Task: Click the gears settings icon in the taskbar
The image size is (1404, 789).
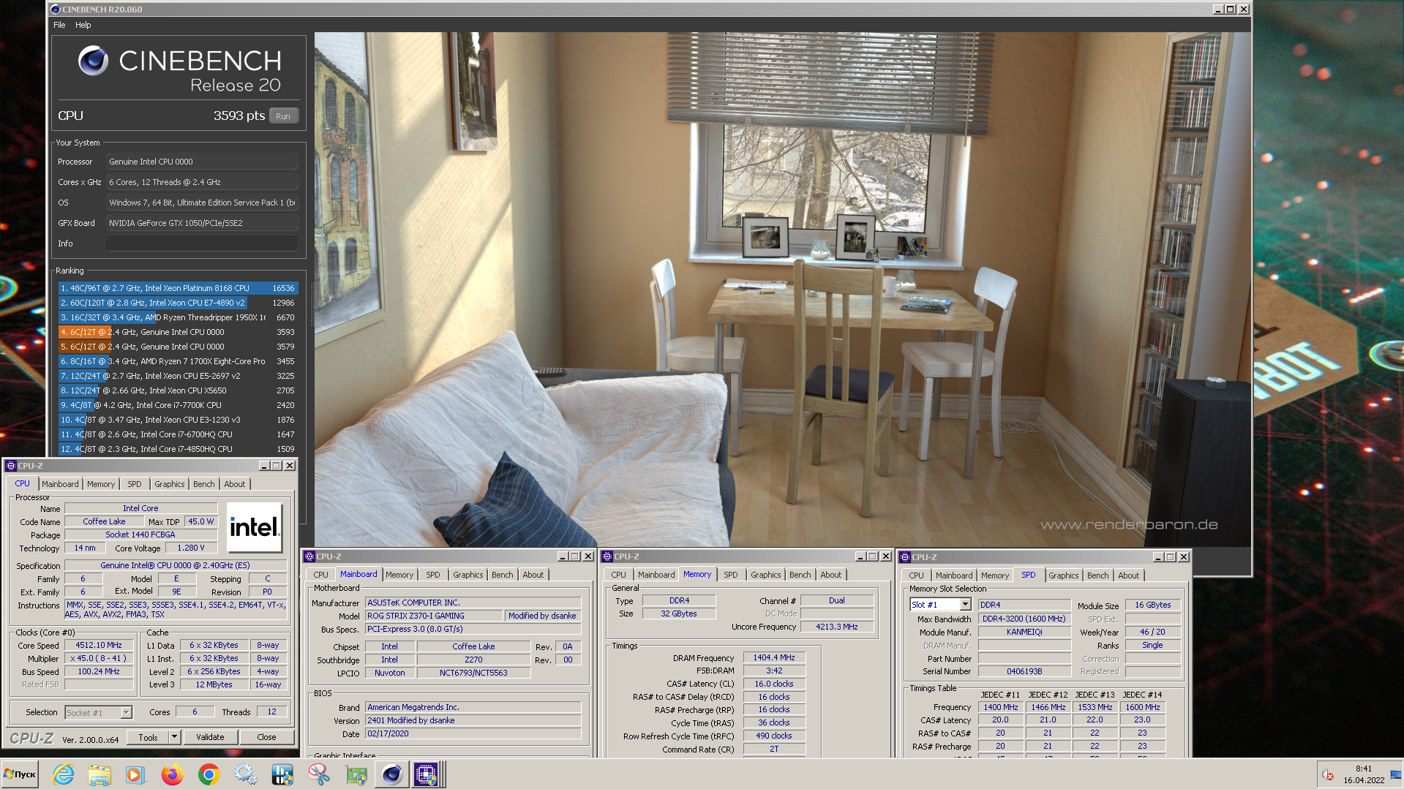Action: pos(245,774)
